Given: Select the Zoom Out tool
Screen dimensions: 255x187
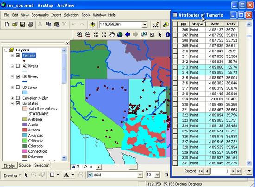Looking at the screenshot, I should [x=88, y=35].
